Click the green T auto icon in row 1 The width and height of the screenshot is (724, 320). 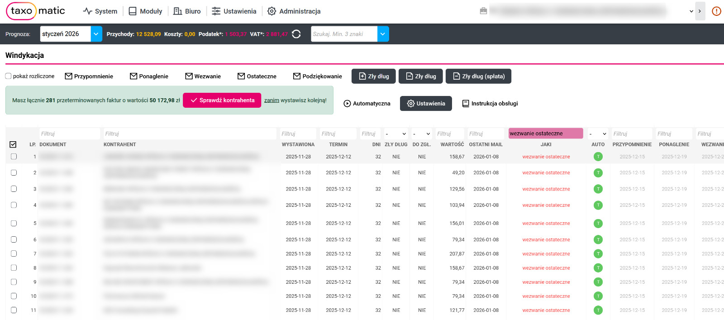598,157
